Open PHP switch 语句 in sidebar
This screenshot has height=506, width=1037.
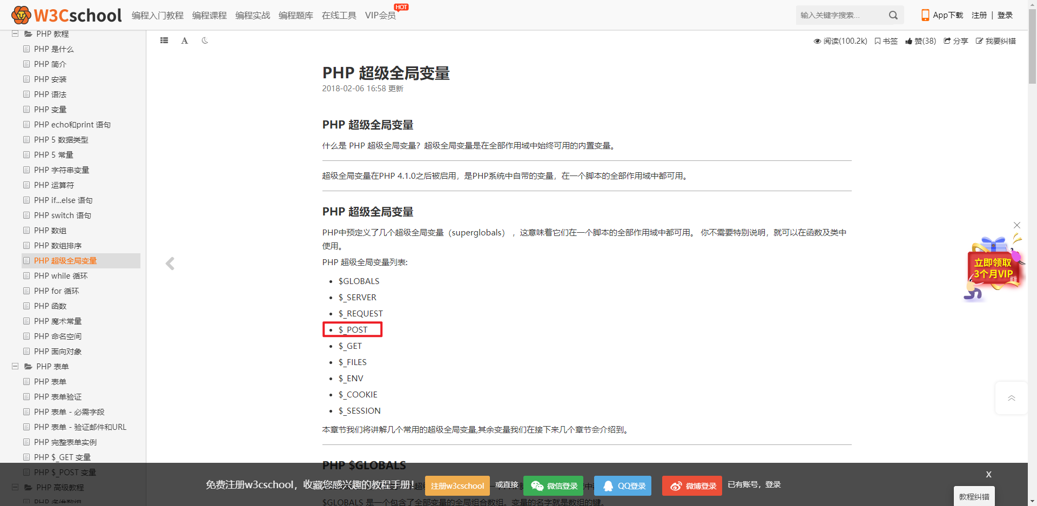[x=63, y=215]
